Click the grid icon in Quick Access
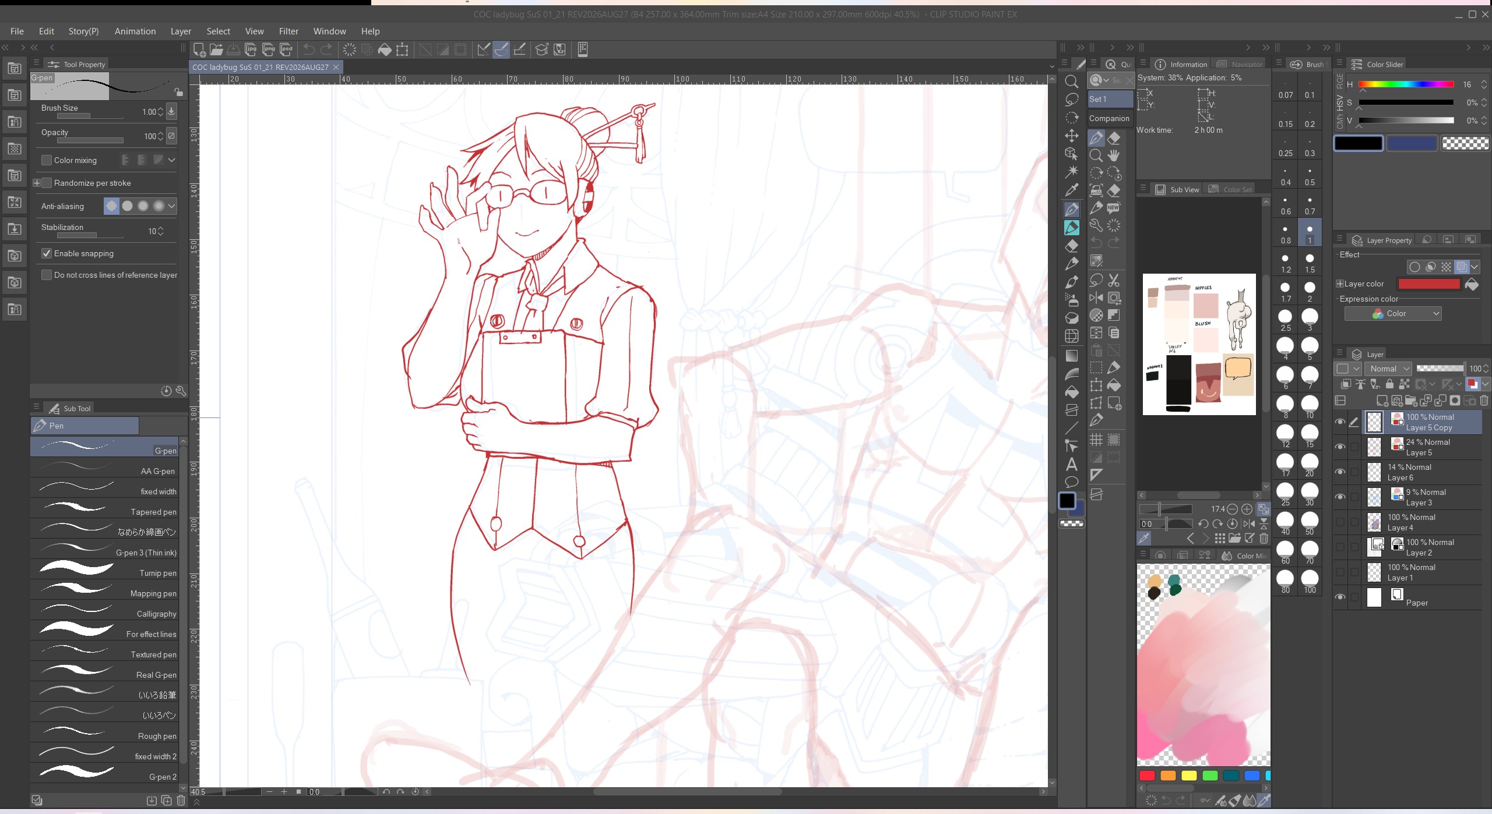The height and width of the screenshot is (814, 1492). pos(1096,440)
